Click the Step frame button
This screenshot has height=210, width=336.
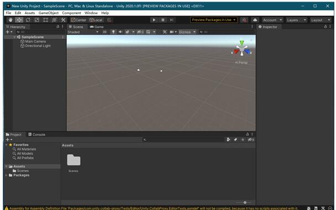[172, 20]
